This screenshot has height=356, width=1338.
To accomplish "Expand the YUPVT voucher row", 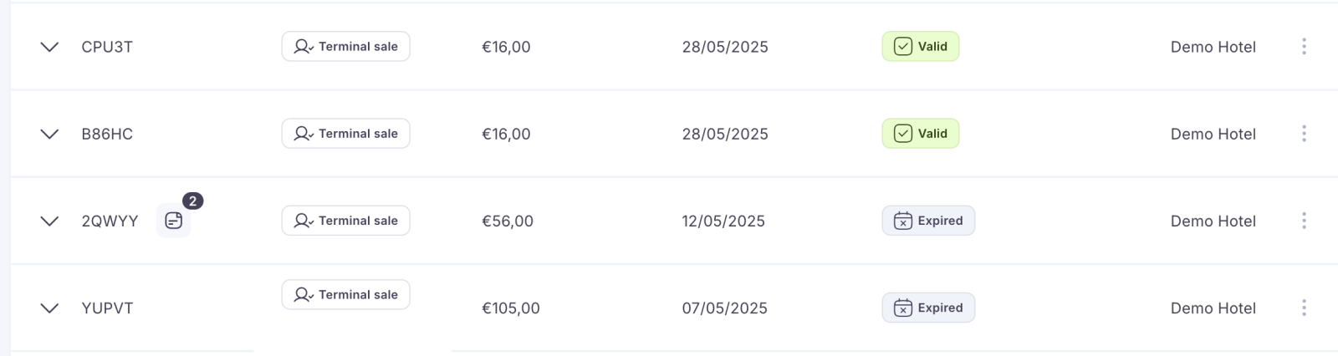I will pos(49,308).
